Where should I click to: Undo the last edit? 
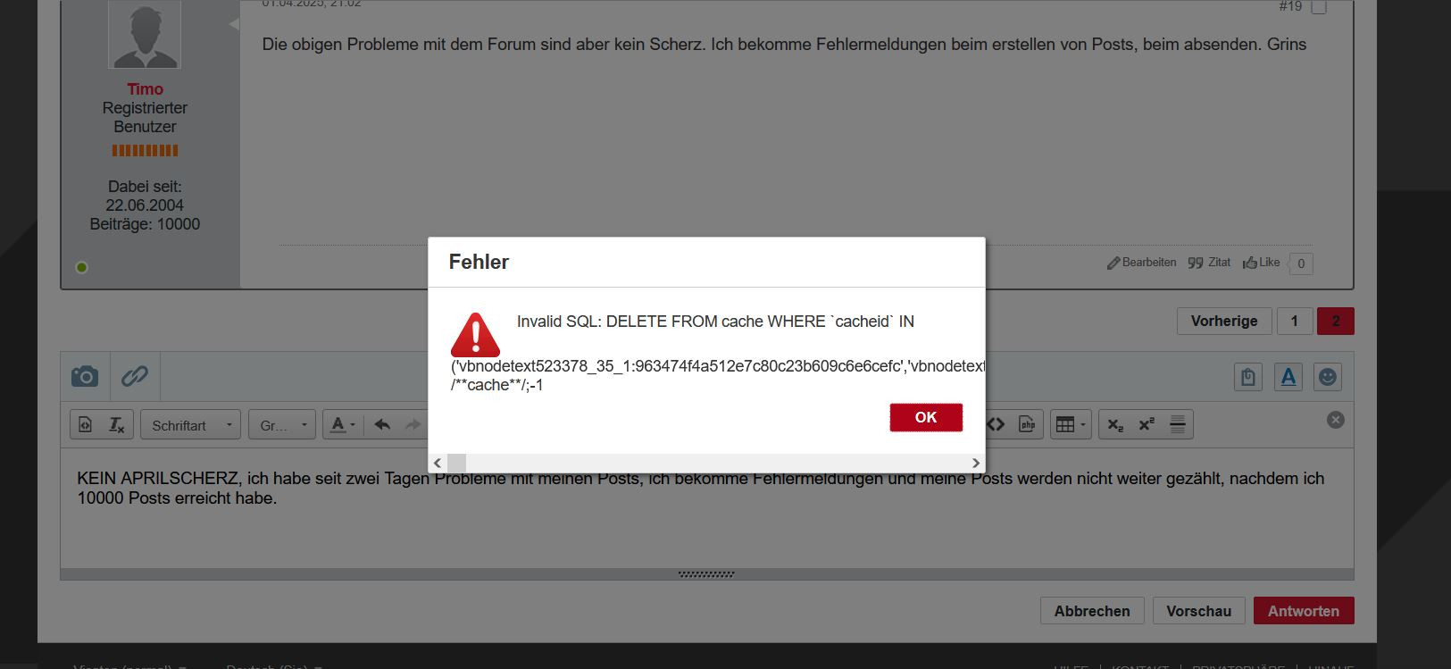pyautogui.click(x=382, y=425)
